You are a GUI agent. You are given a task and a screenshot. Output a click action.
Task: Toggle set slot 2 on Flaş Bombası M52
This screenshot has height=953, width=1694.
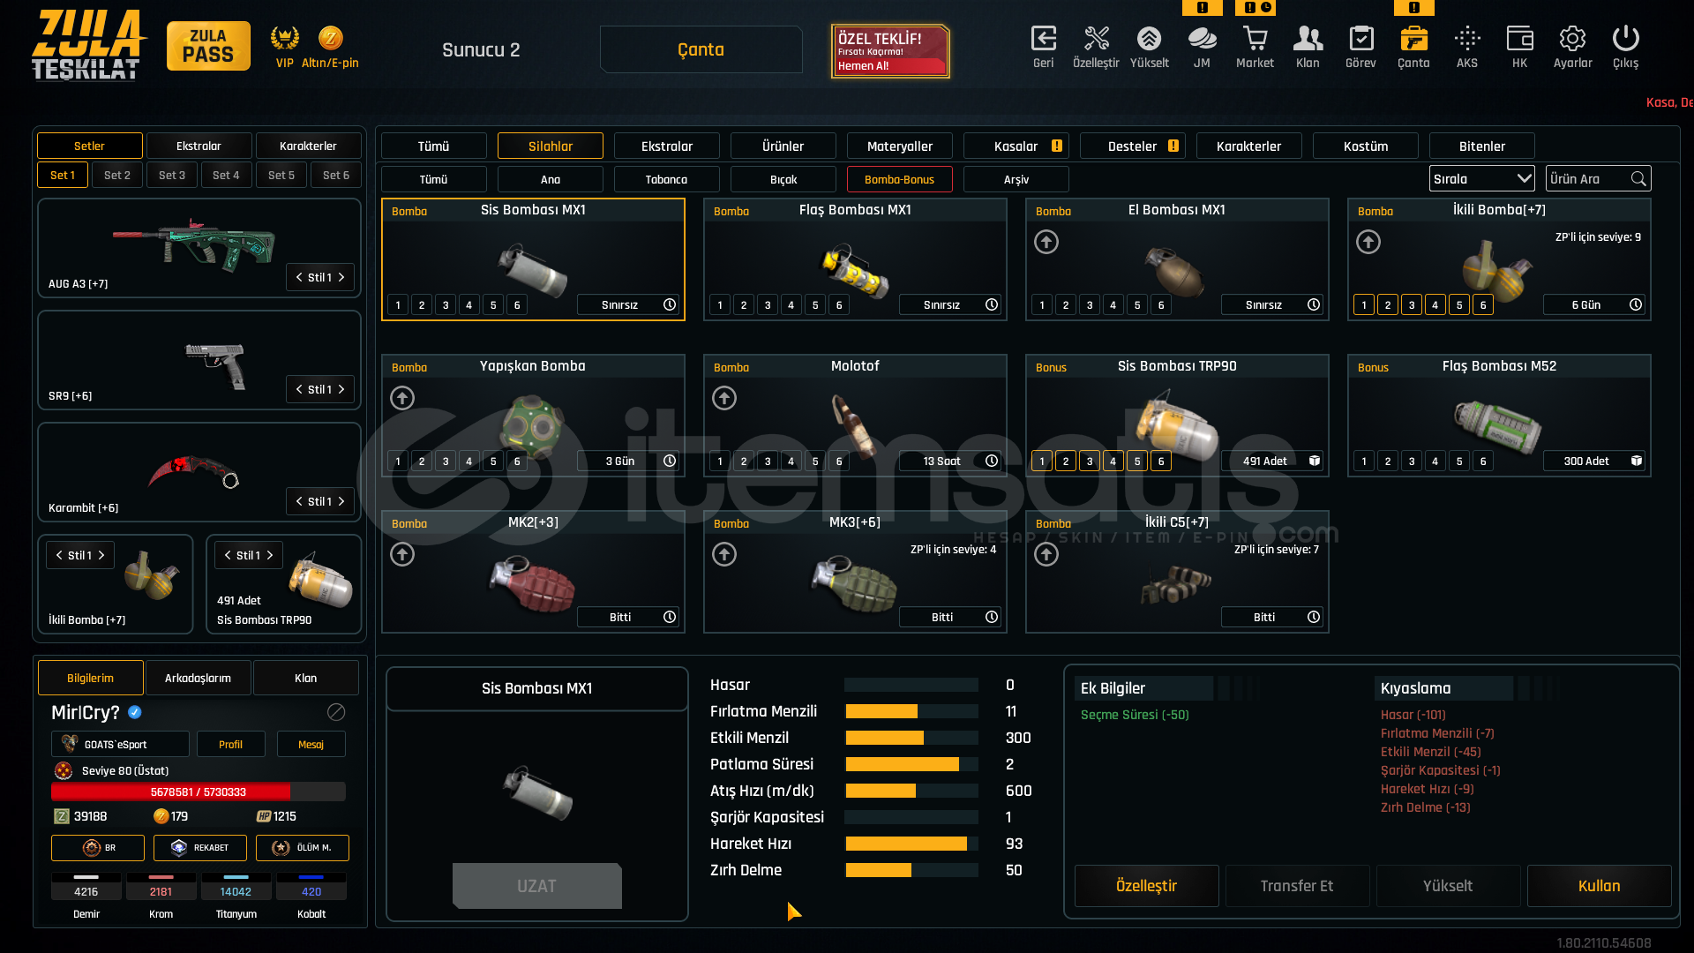coord(1388,461)
